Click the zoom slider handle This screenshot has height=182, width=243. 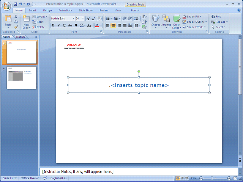[x=212, y=178]
